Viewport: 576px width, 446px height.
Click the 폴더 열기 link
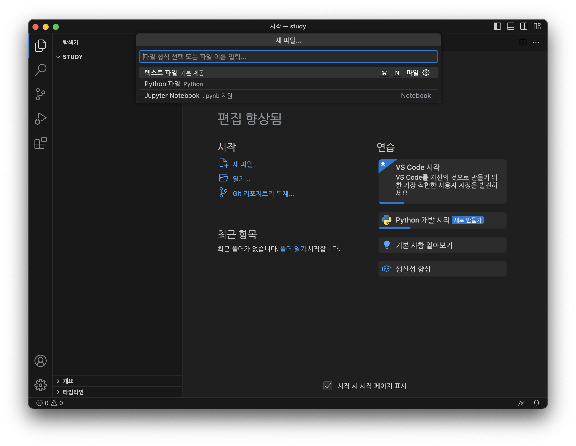coord(293,249)
